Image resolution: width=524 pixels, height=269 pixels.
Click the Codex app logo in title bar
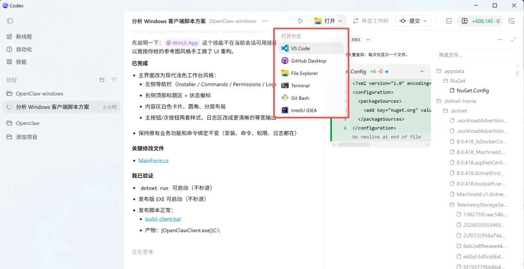(5, 5)
